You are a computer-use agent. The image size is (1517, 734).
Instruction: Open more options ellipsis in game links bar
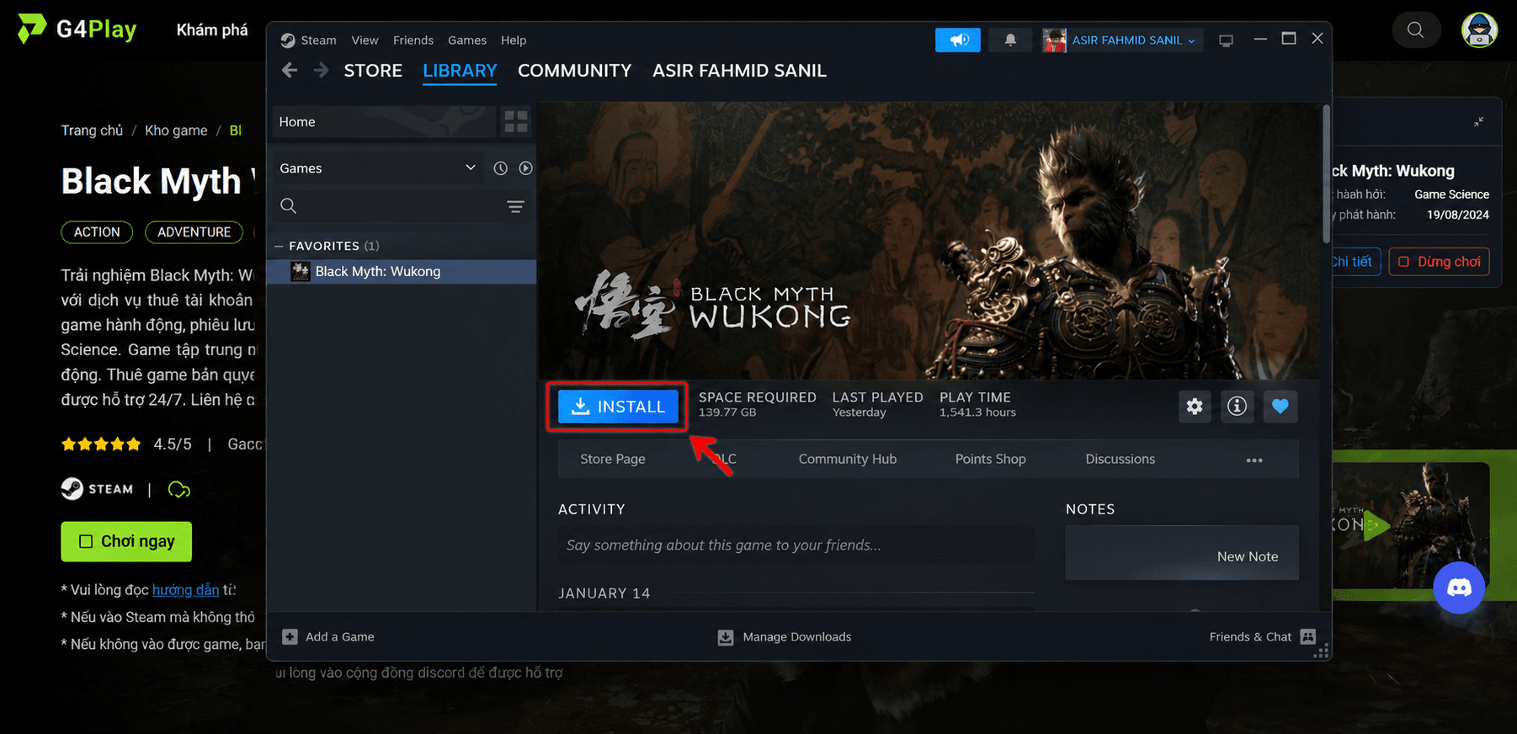tap(1254, 460)
